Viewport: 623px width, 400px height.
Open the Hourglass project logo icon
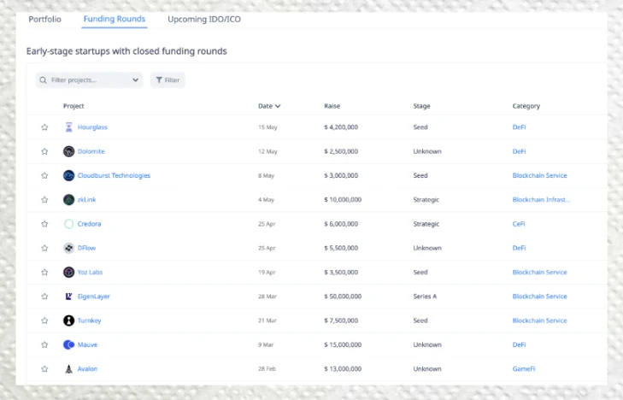tap(68, 127)
